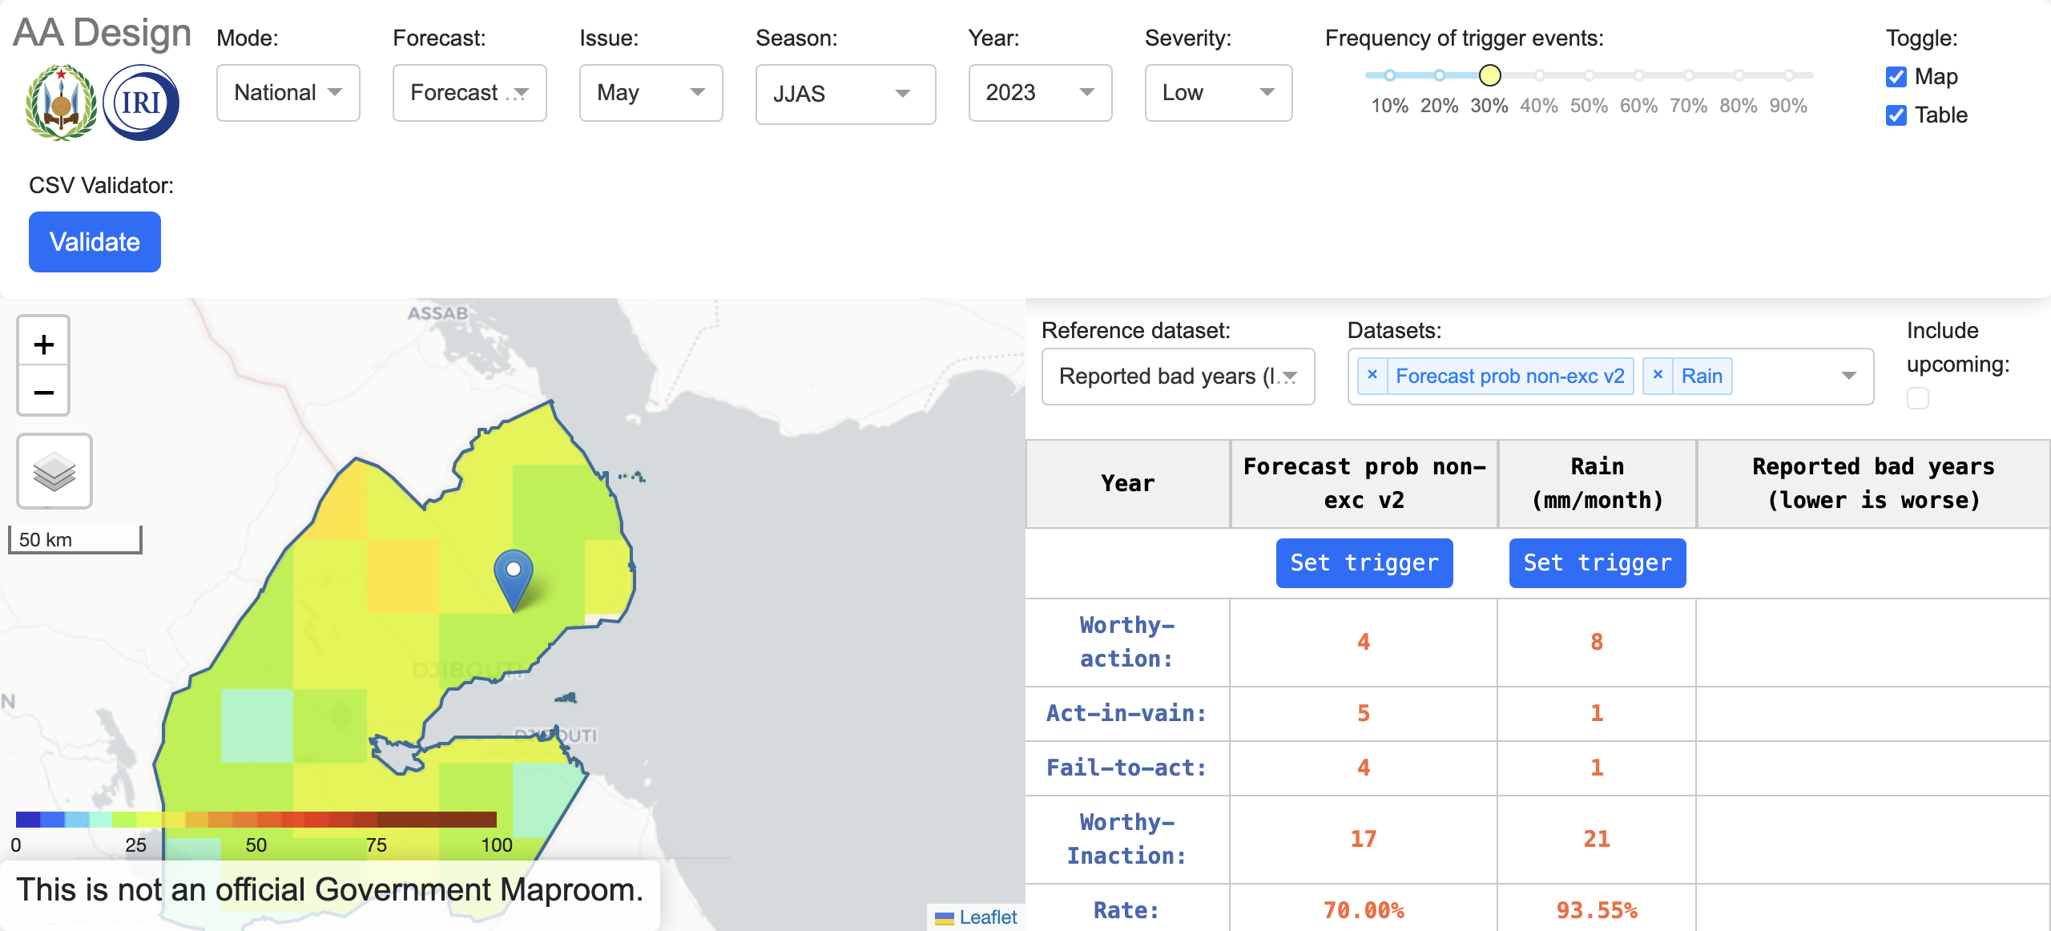Screen dimensions: 2051x931
Task: Set trigger frequency slider to 30%
Action: [x=1490, y=75]
